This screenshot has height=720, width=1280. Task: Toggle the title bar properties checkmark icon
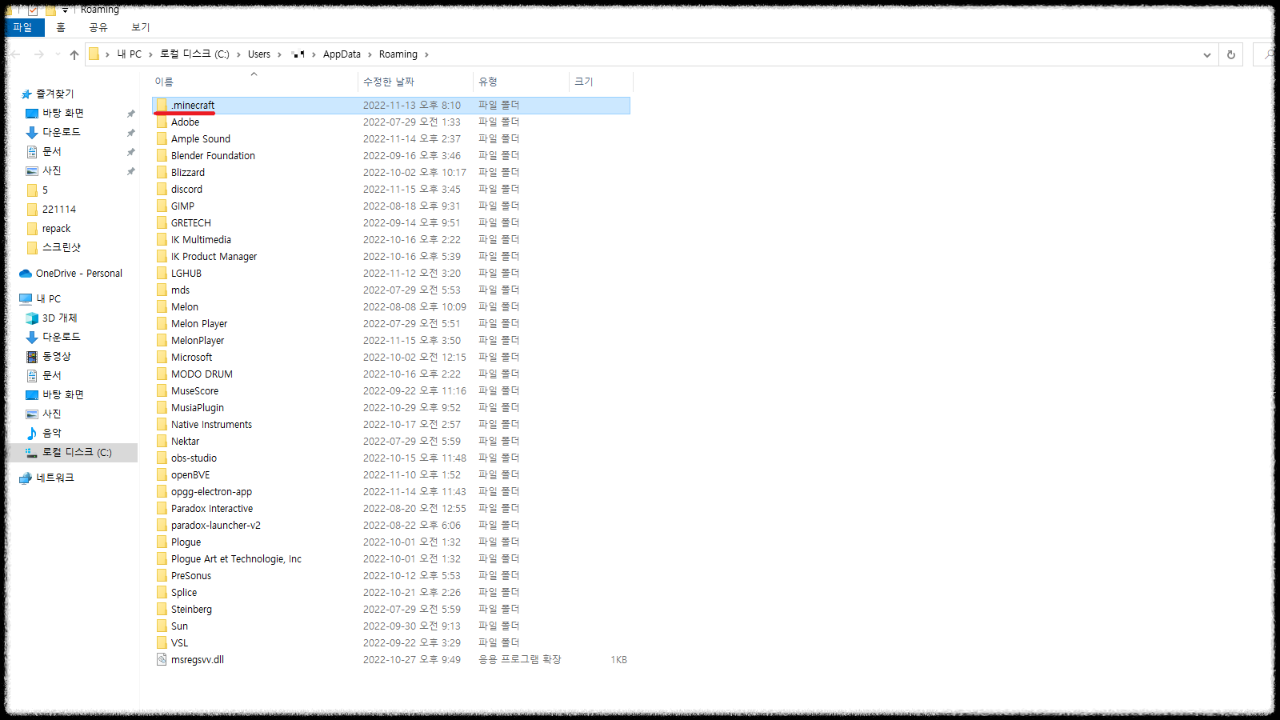[x=33, y=10]
